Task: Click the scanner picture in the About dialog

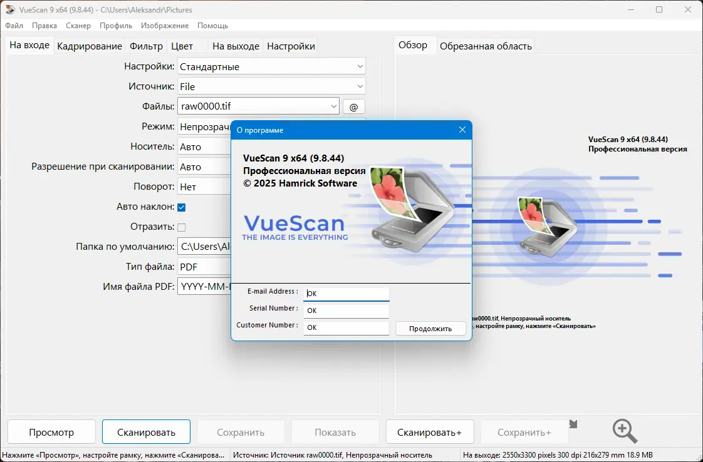Action: (412, 208)
